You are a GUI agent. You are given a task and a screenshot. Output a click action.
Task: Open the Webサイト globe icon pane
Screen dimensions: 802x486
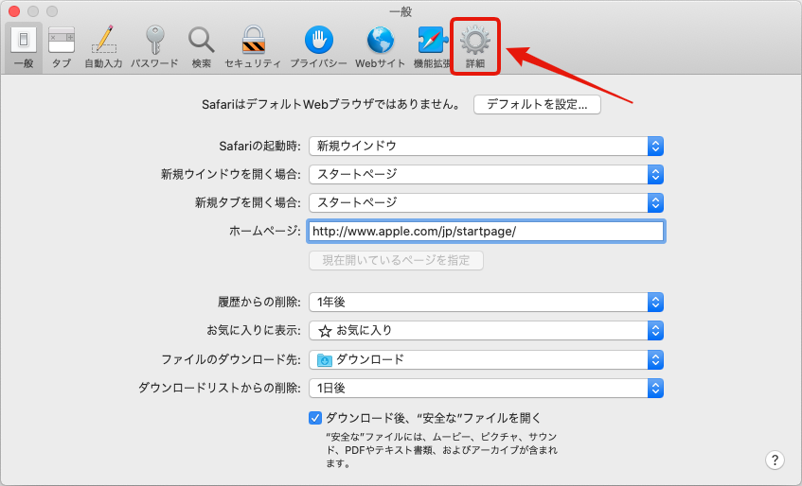point(380,47)
